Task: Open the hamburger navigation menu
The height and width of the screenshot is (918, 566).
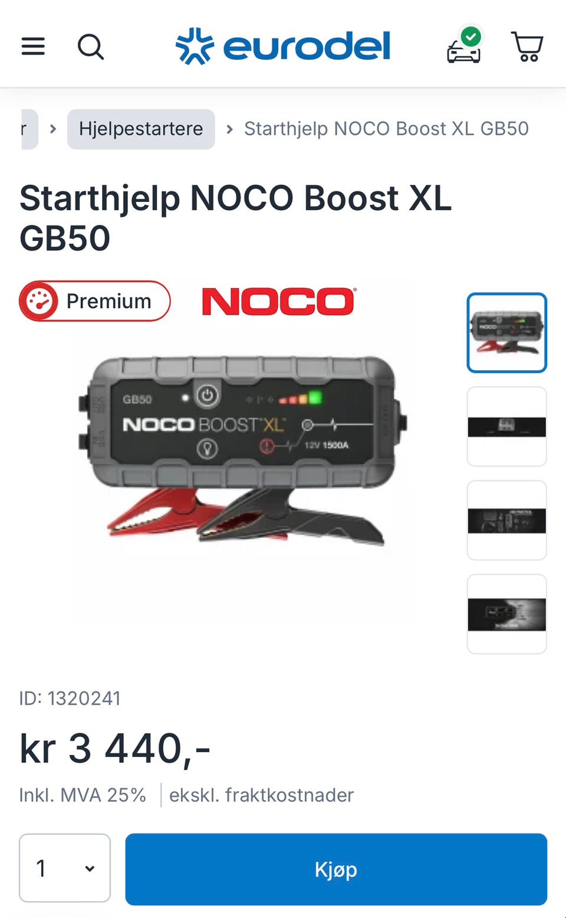Action: 33,46
